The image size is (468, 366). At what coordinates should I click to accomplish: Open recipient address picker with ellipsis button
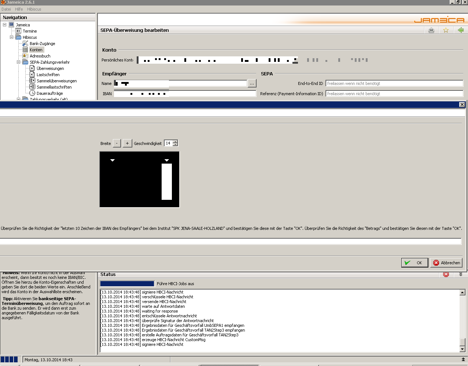252,83
